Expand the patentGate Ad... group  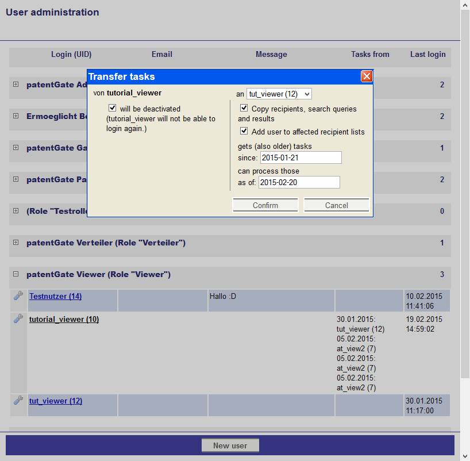[x=16, y=84]
